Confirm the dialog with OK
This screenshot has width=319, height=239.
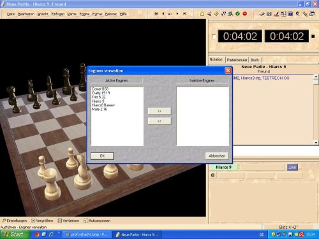point(102,156)
